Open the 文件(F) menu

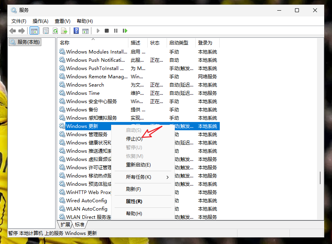(x=19, y=21)
